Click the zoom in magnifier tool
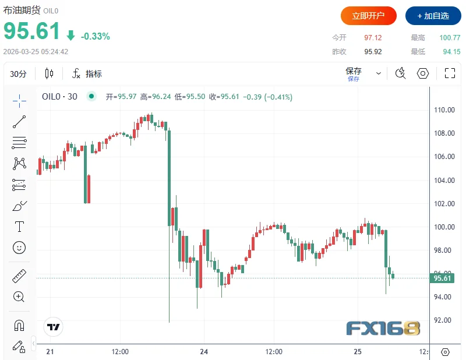The image size is (466, 360). [19, 297]
